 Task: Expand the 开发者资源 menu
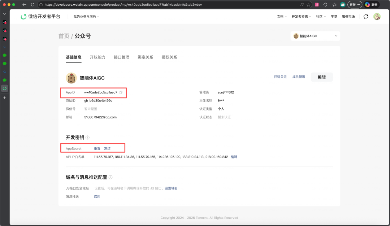[x=301, y=16]
